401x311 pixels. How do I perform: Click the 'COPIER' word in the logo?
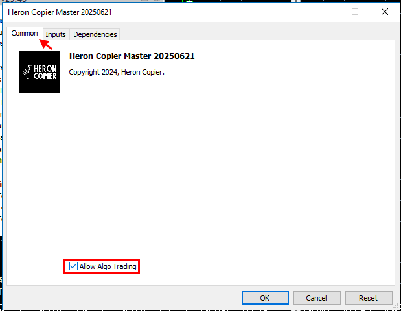[x=45, y=76]
